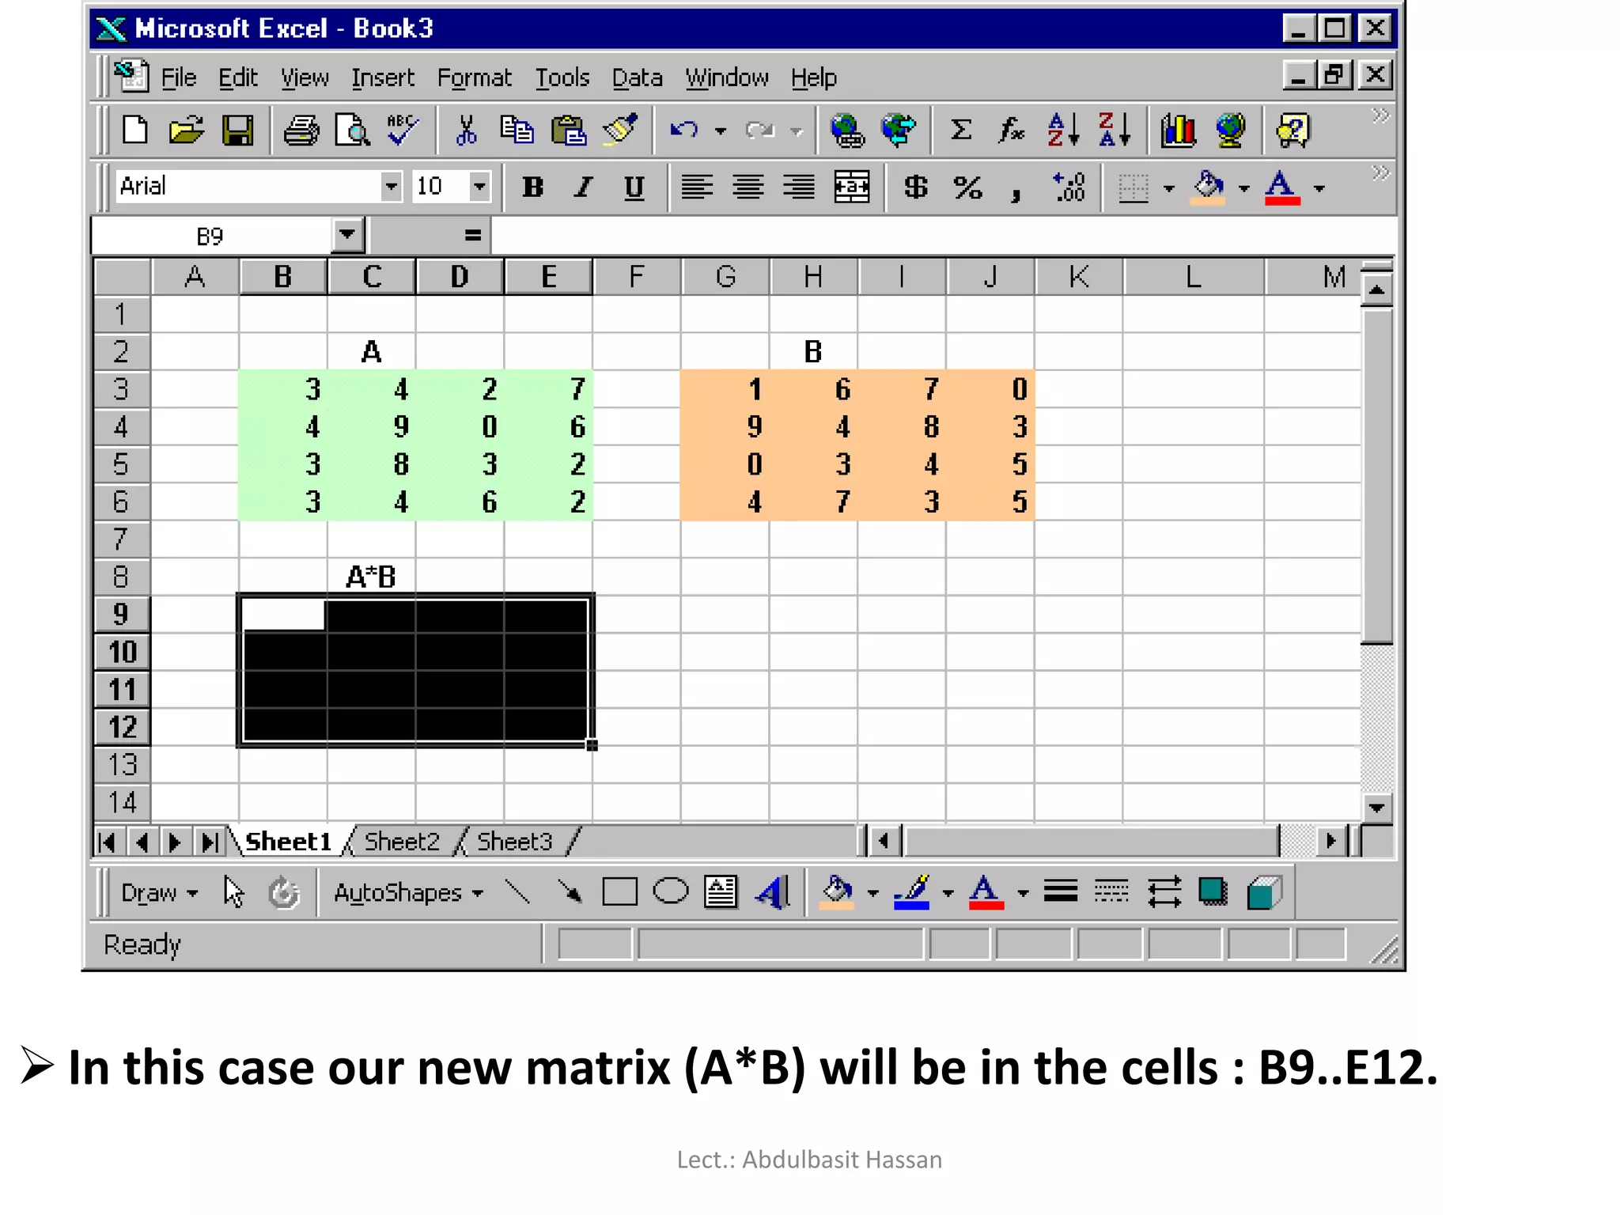Toggle Italic formatting
The image size is (1620, 1215).
coord(584,187)
